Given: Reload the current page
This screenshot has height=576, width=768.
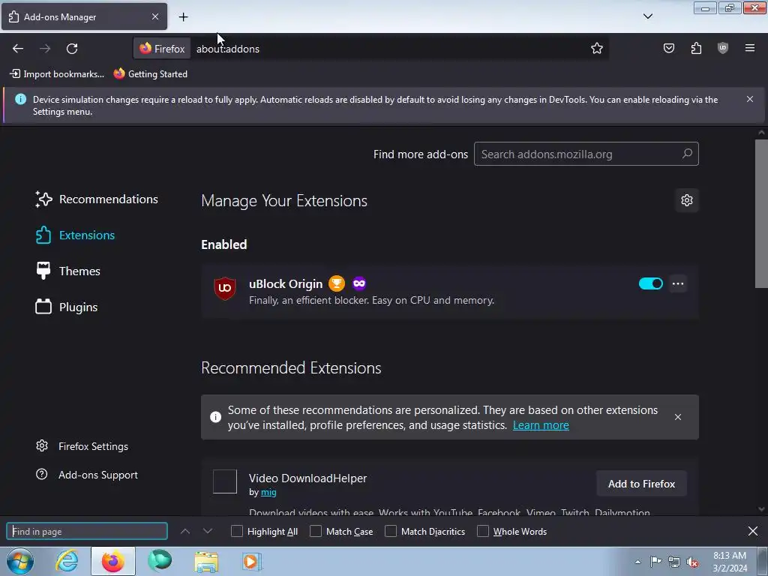Looking at the screenshot, I should pyautogui.click(x=72, y=49).
